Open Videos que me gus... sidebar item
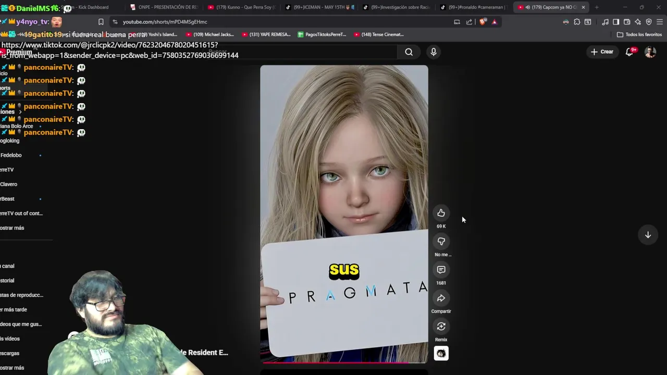Image resolution: width=667 pixels, height=375 pixels. [x=21, y=324]
